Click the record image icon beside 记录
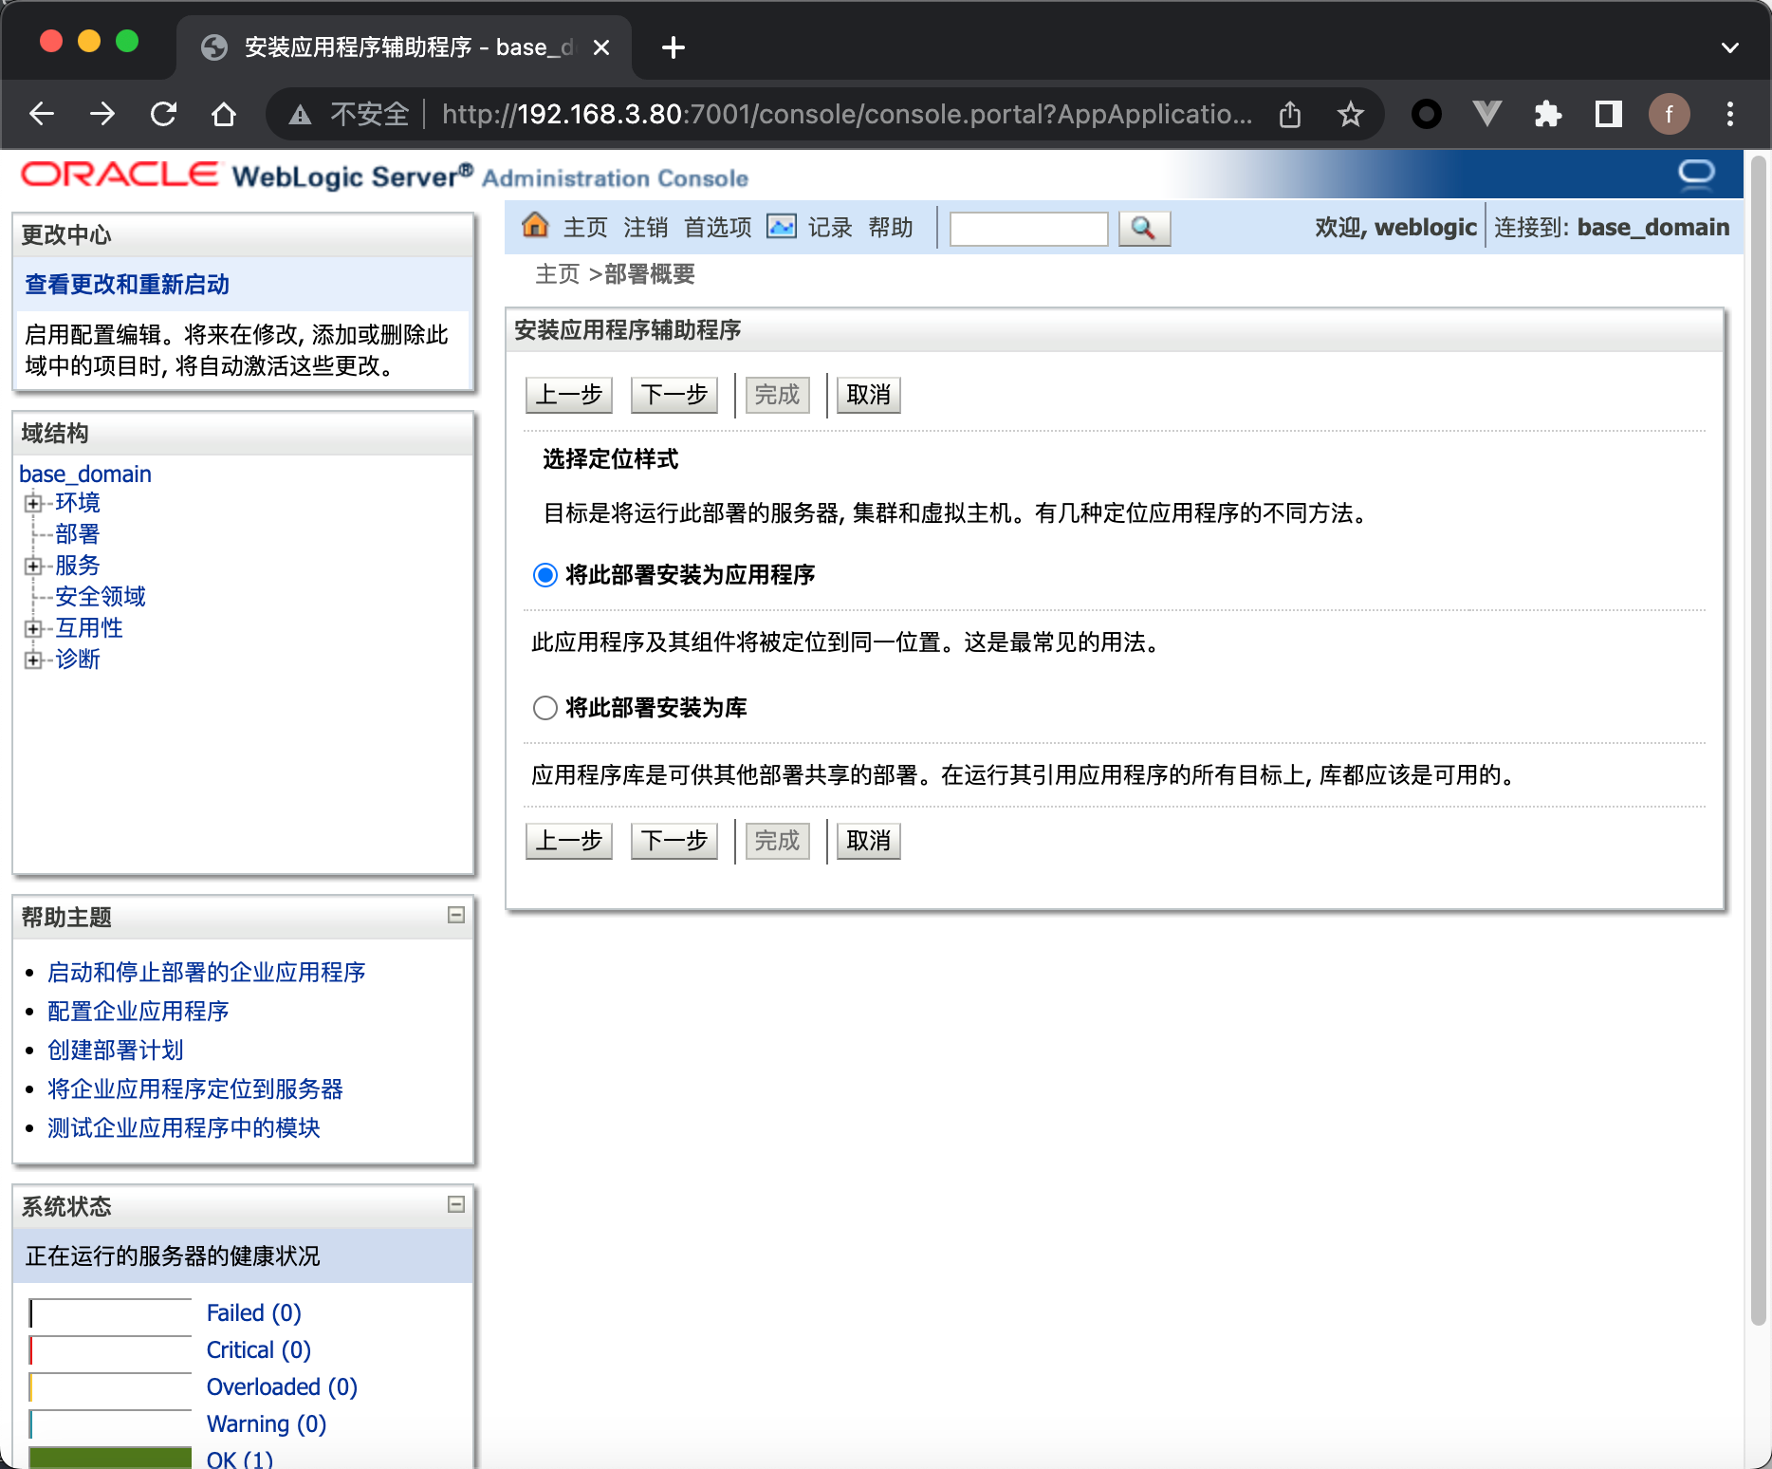Screen dimensions: 1772x1469 tap(781, 227)
